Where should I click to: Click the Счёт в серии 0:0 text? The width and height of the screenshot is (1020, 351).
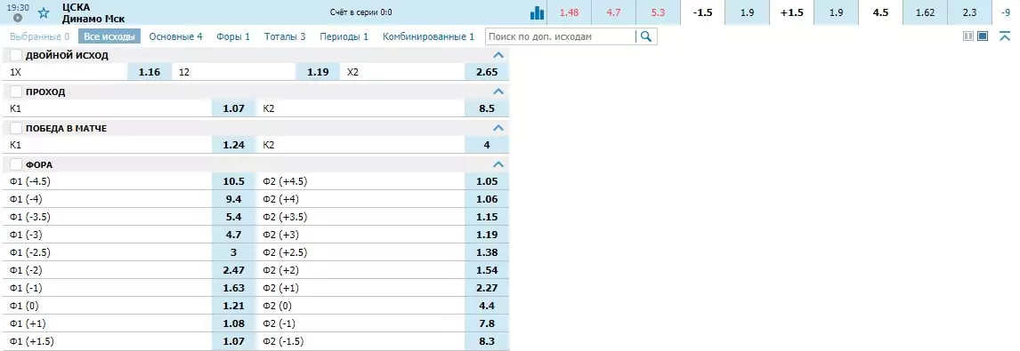(x=361, y=12)
